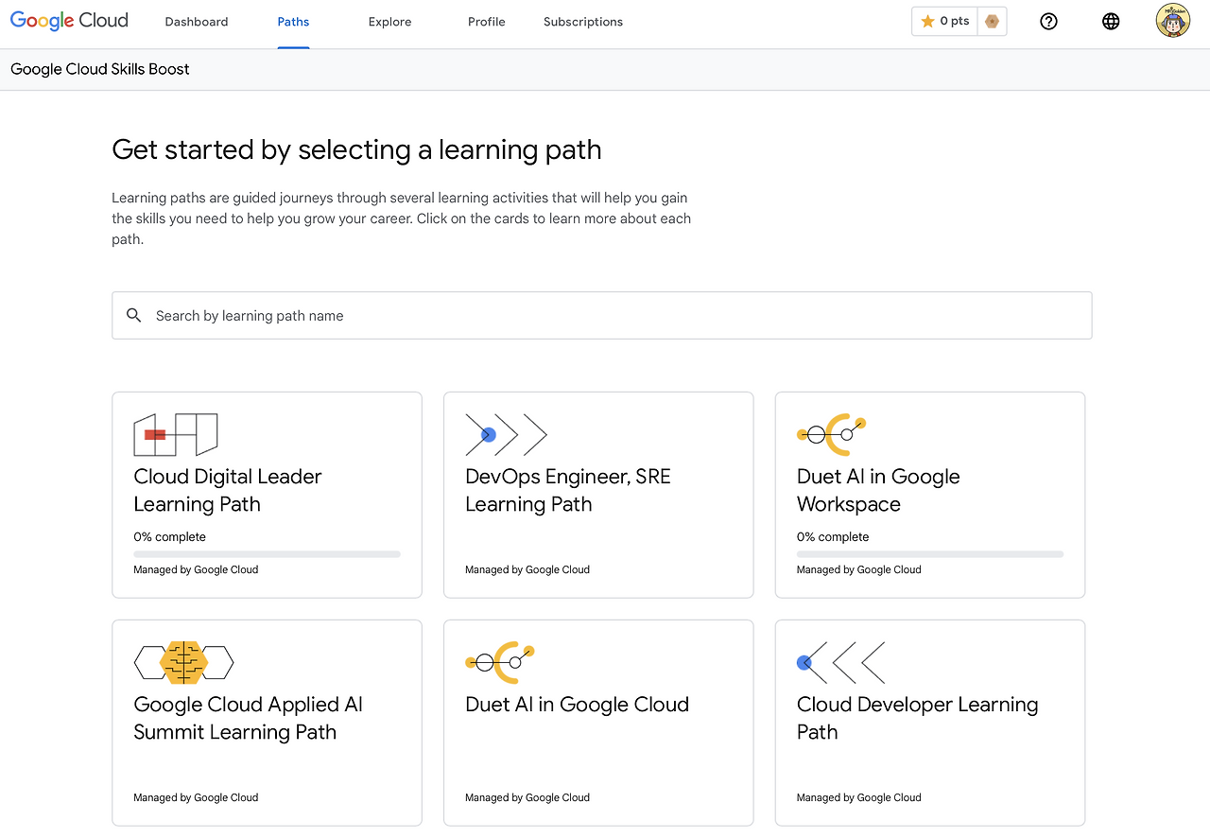1210x838 pixels.
Task: Go to the Dashboard tab
Action: [x=197, y=22]
